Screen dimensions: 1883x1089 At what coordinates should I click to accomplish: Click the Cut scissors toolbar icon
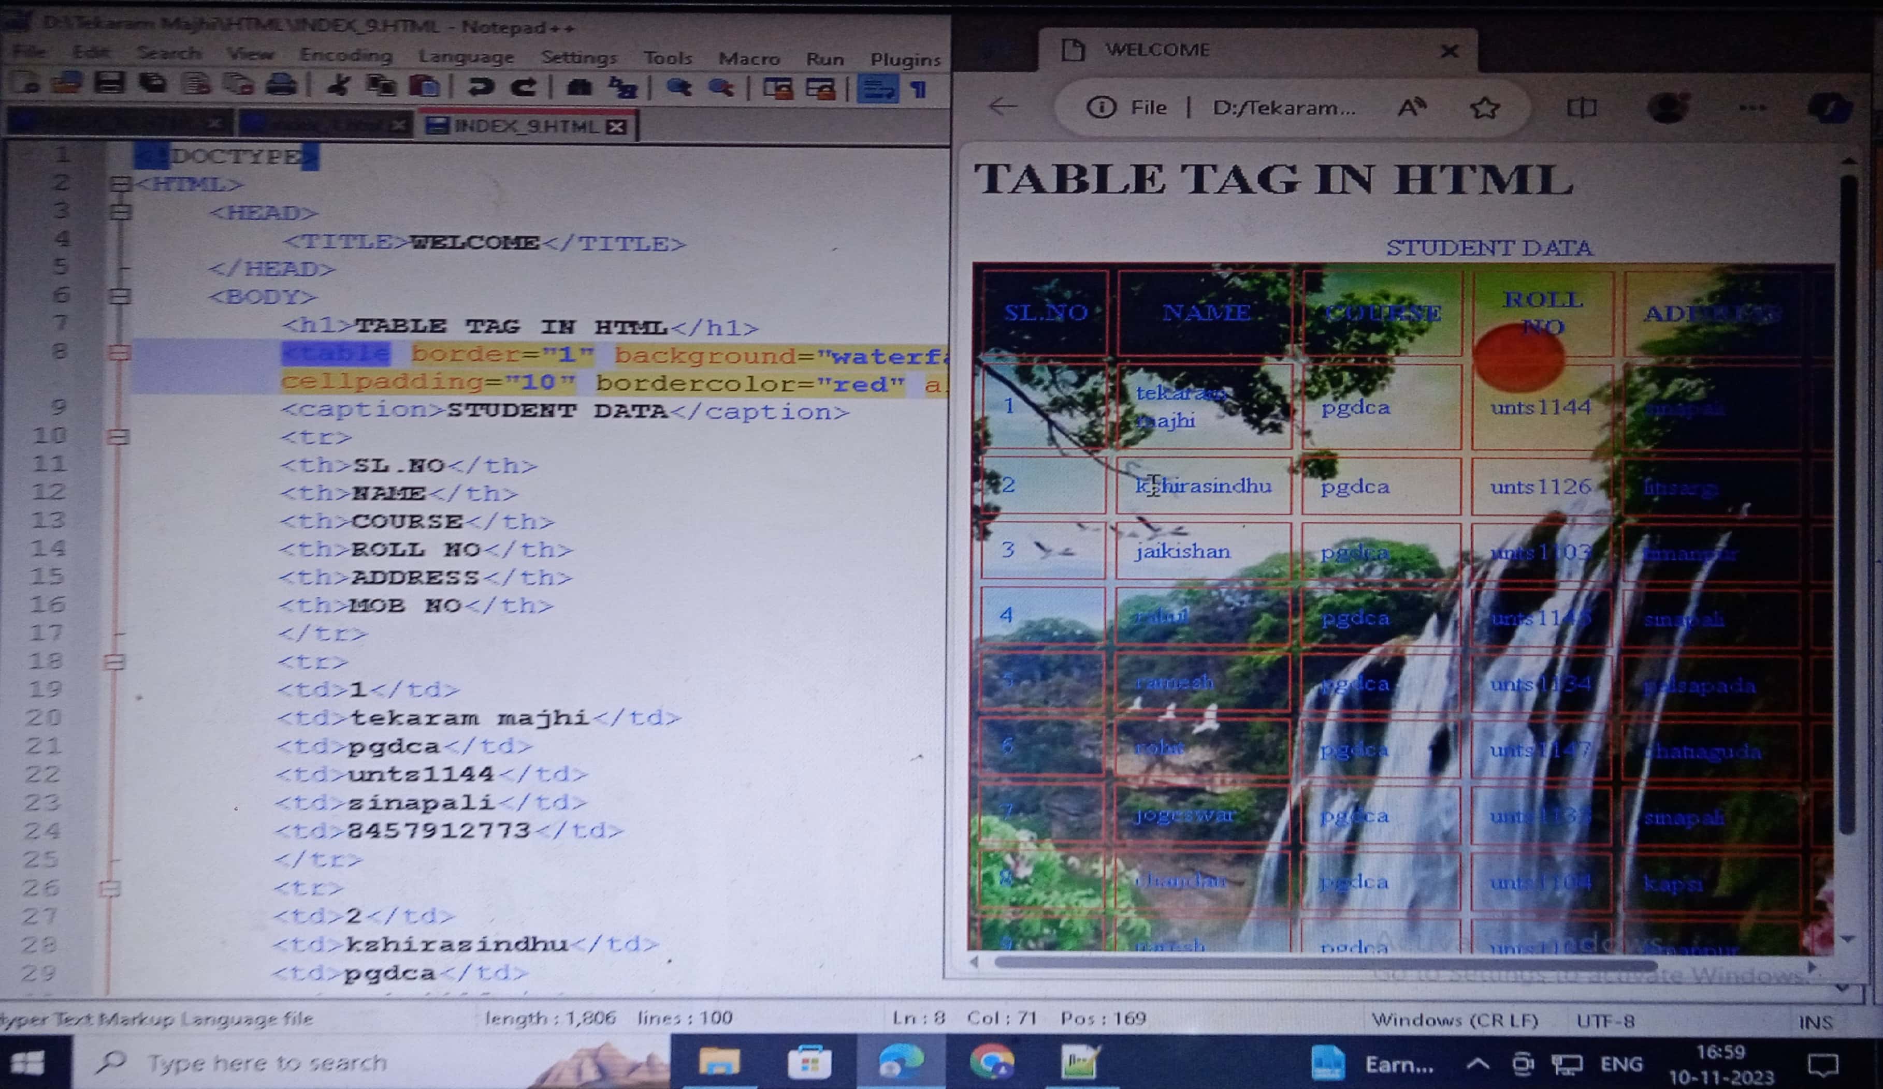[x=339, y=86]
